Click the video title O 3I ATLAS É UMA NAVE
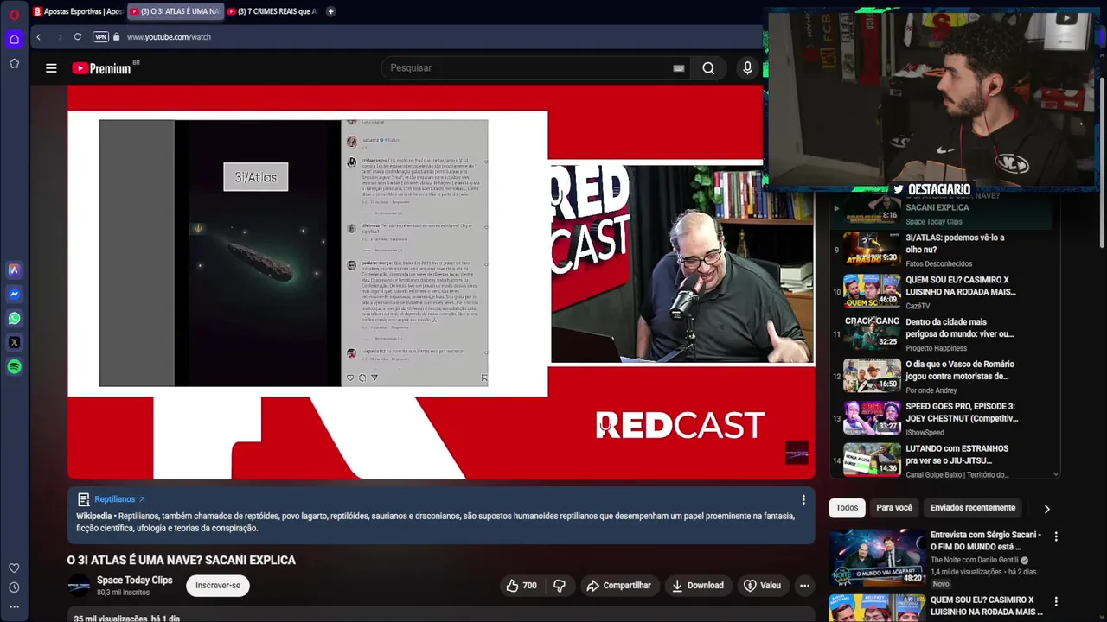This screenshot has height=622, width=1107. [x=182, y=560]
